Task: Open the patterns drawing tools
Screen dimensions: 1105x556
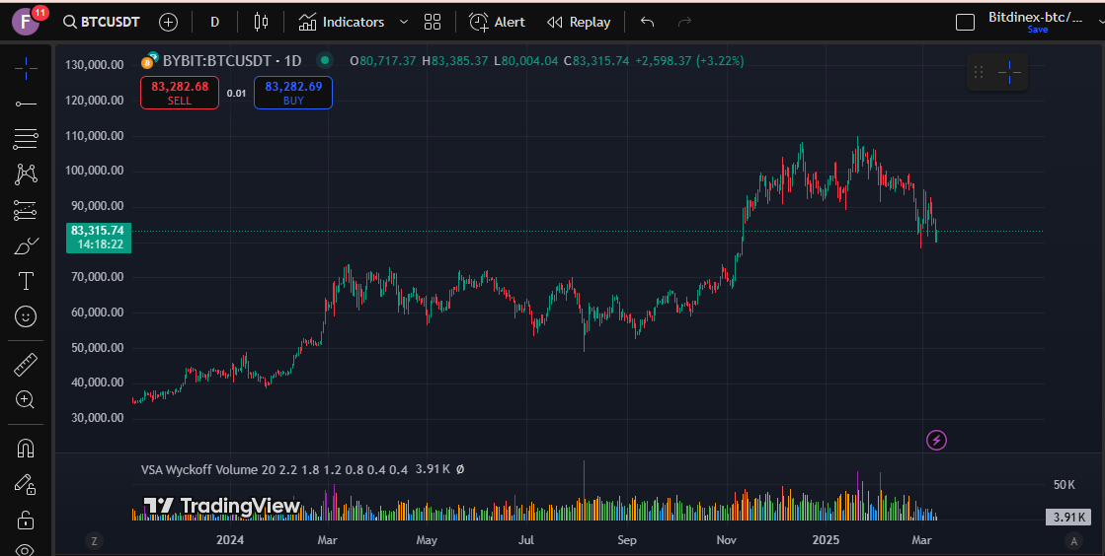Action: [26, 174]
